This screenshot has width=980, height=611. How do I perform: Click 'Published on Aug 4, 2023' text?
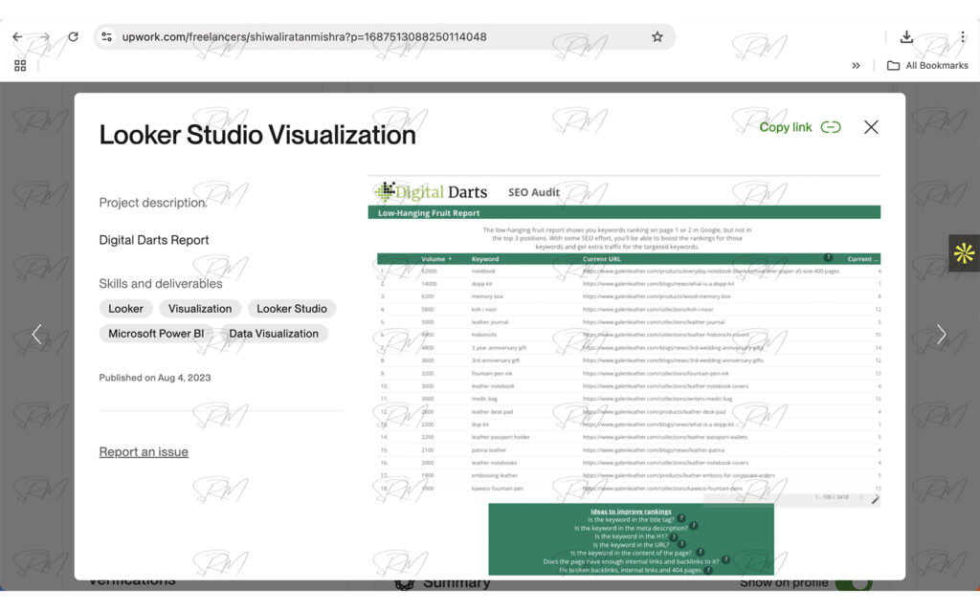click(155, 378)
